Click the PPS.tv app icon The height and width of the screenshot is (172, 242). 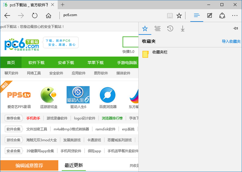click(19, 95)
